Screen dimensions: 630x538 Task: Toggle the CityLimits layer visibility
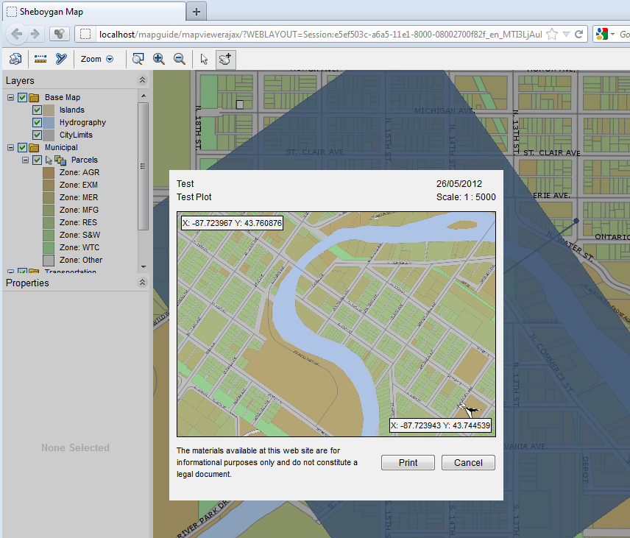pyautogui.click(x=36, y=135)
